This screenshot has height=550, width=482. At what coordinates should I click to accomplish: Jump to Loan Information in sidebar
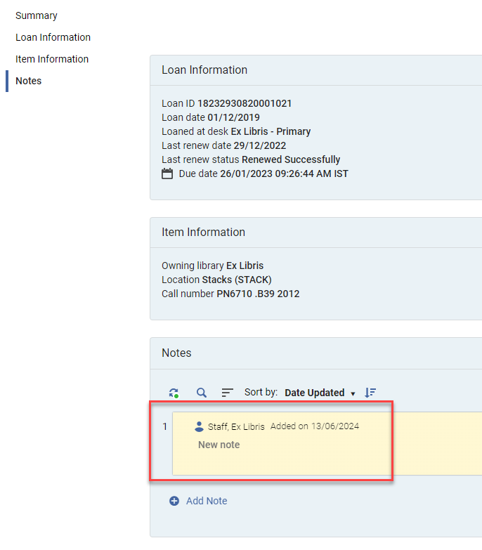(53, 37)
